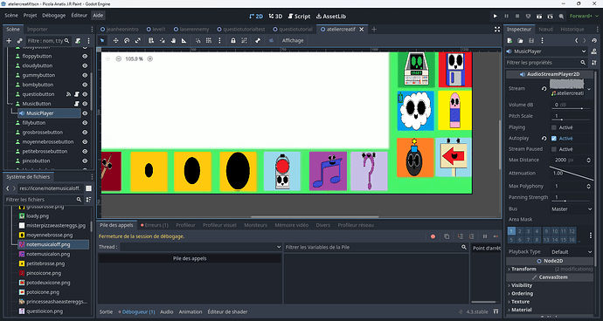This screenshot has height=321, width=603.
Task: Open the Thread dropdown
Action: [201, 247]
